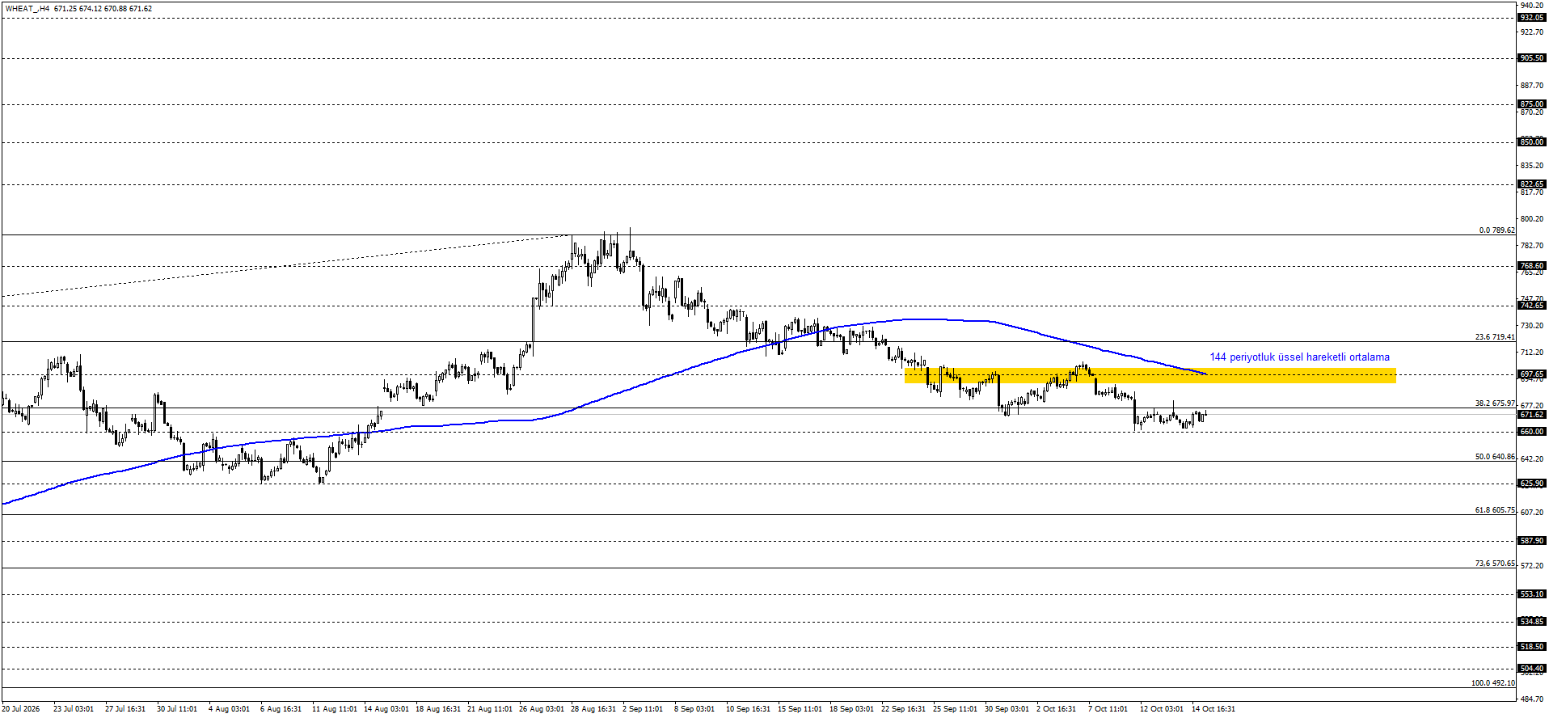
Task: Click the 518.50 price level tag
Action: click(1532, 647)
